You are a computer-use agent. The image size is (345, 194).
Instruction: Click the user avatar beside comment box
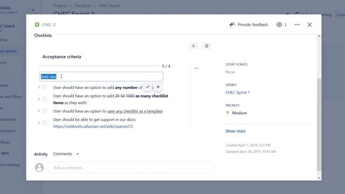click(39, 168)
